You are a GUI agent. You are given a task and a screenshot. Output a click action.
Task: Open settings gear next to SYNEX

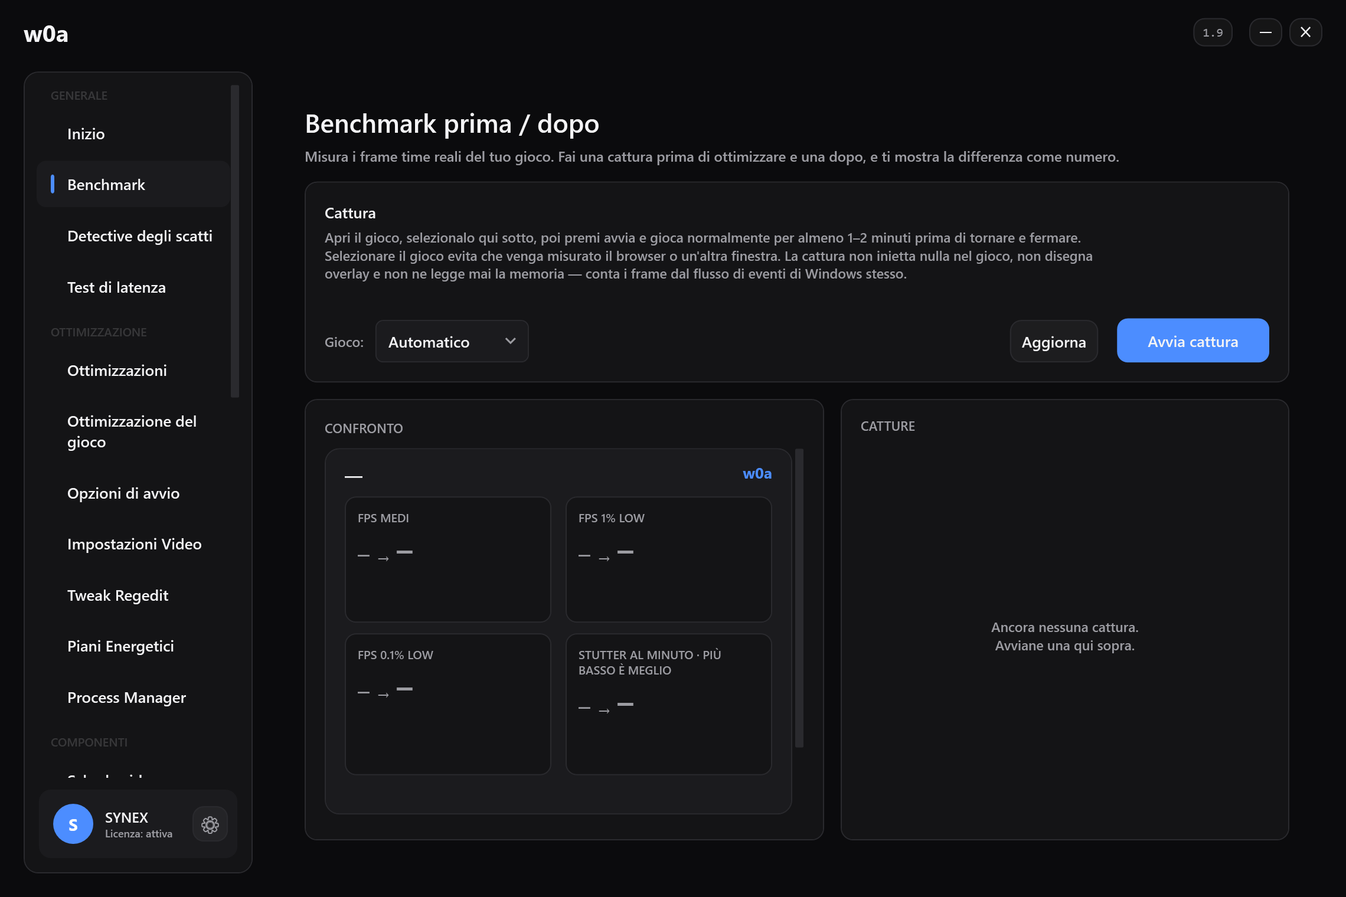210,824
